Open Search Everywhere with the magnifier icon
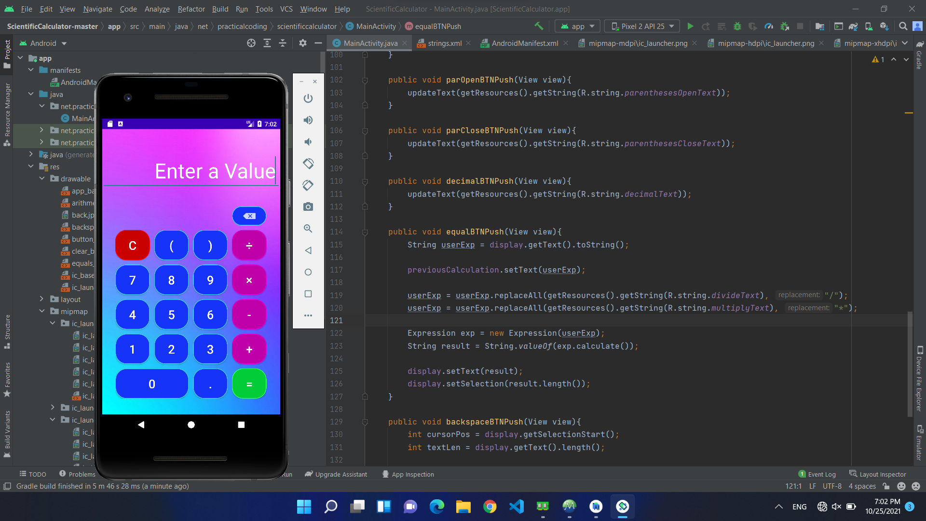Image resolution: width=926 pixels, height=521 pixels. [902, 26]
